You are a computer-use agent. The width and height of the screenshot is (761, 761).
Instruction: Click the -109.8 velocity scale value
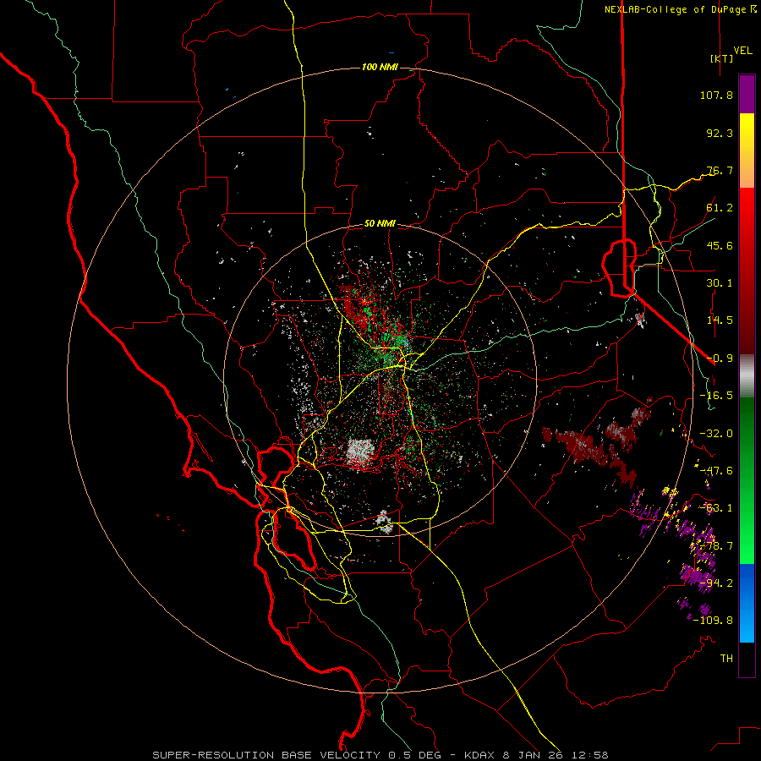pyautogui.click(x=713, y=621)
